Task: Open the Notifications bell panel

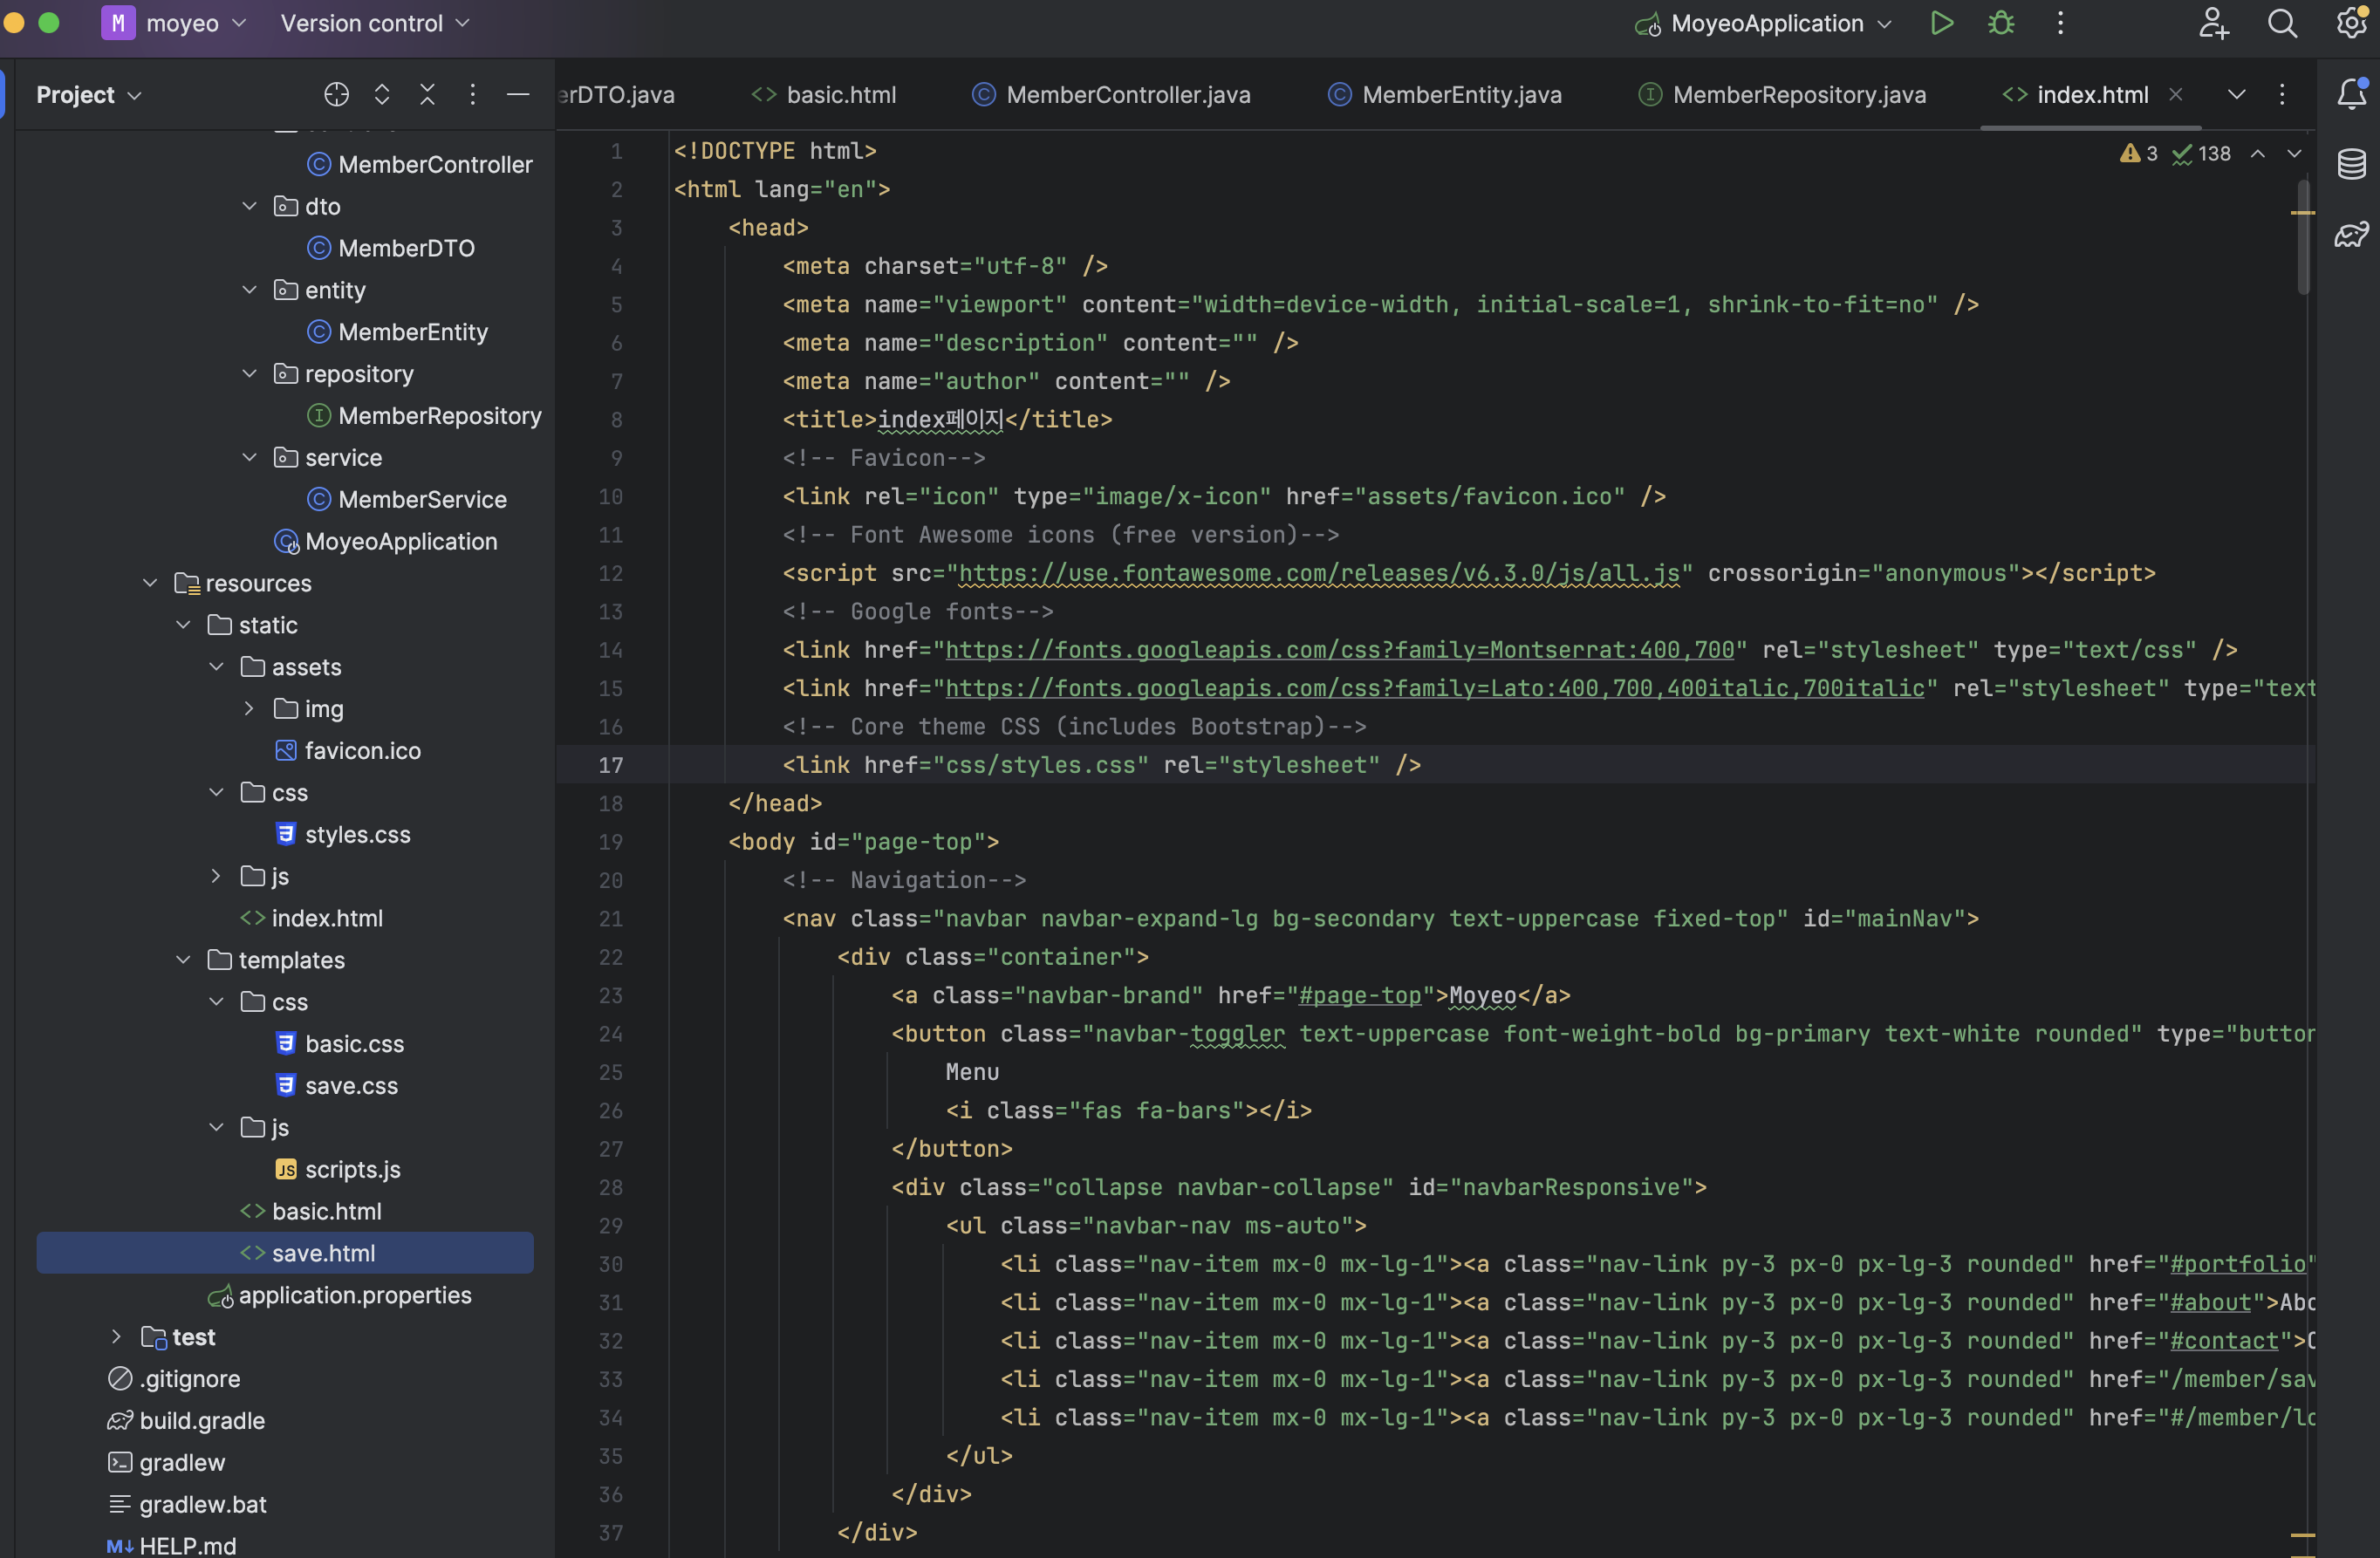Action: tap(2351, 94)
